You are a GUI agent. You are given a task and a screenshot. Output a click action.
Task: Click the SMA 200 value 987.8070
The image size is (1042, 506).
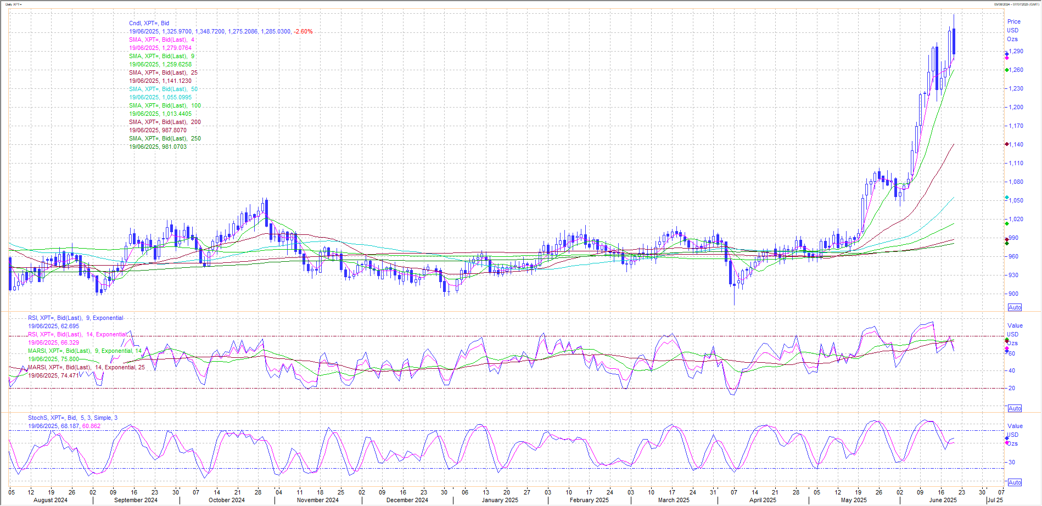(158, 130)
